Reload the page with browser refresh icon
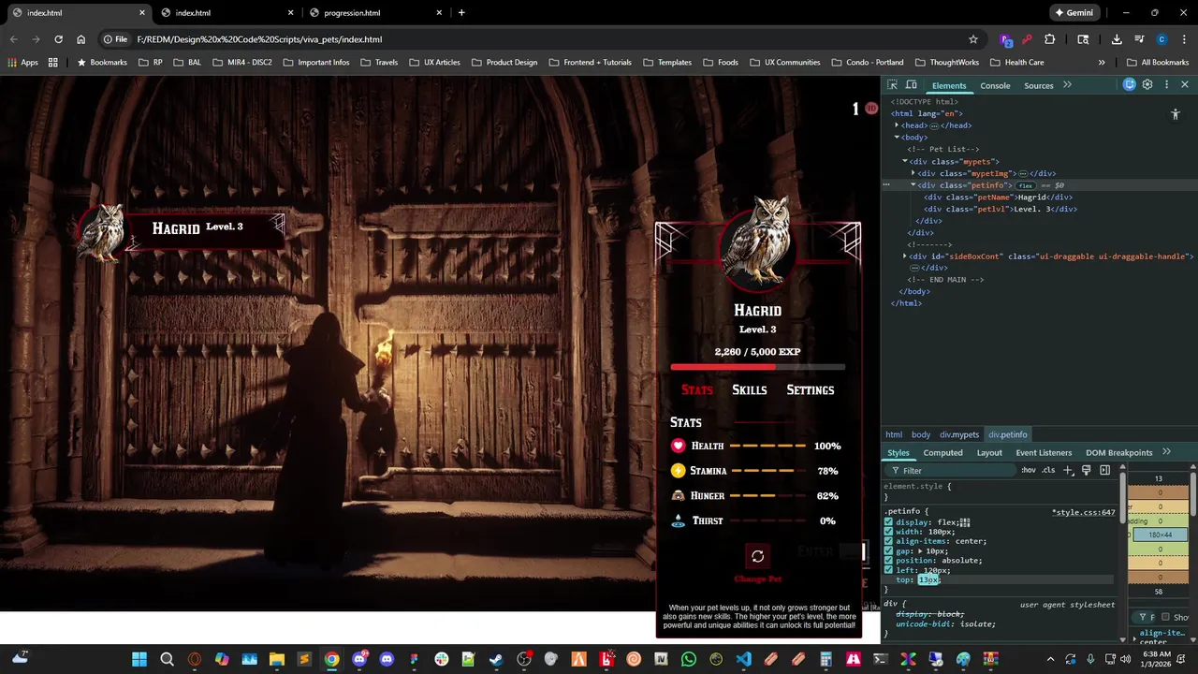 58,39
